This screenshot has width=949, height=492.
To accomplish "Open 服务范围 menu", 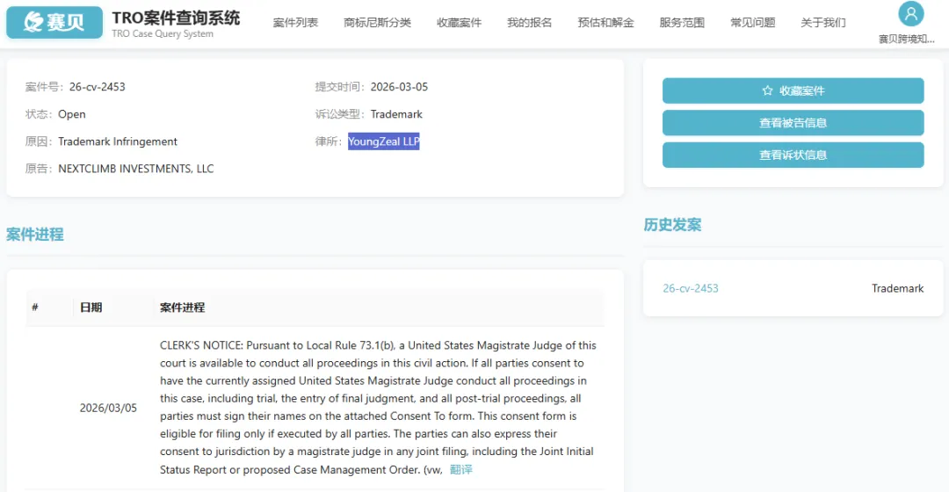I will [x=682, y=22].
